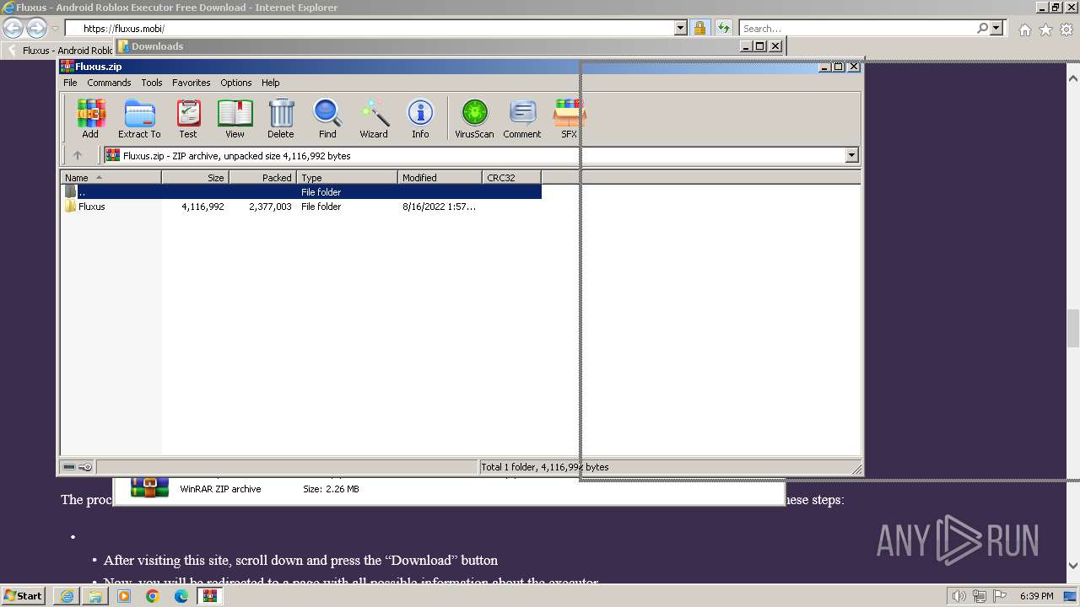Click the IE search box
The width and height of the screenshot is (1080, 607).
point(856,28)
